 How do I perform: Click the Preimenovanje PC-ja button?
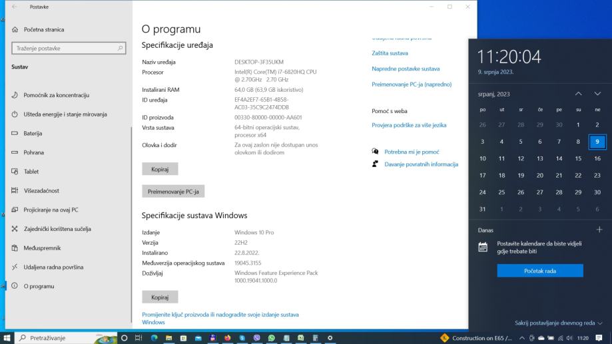pos(173,192)
